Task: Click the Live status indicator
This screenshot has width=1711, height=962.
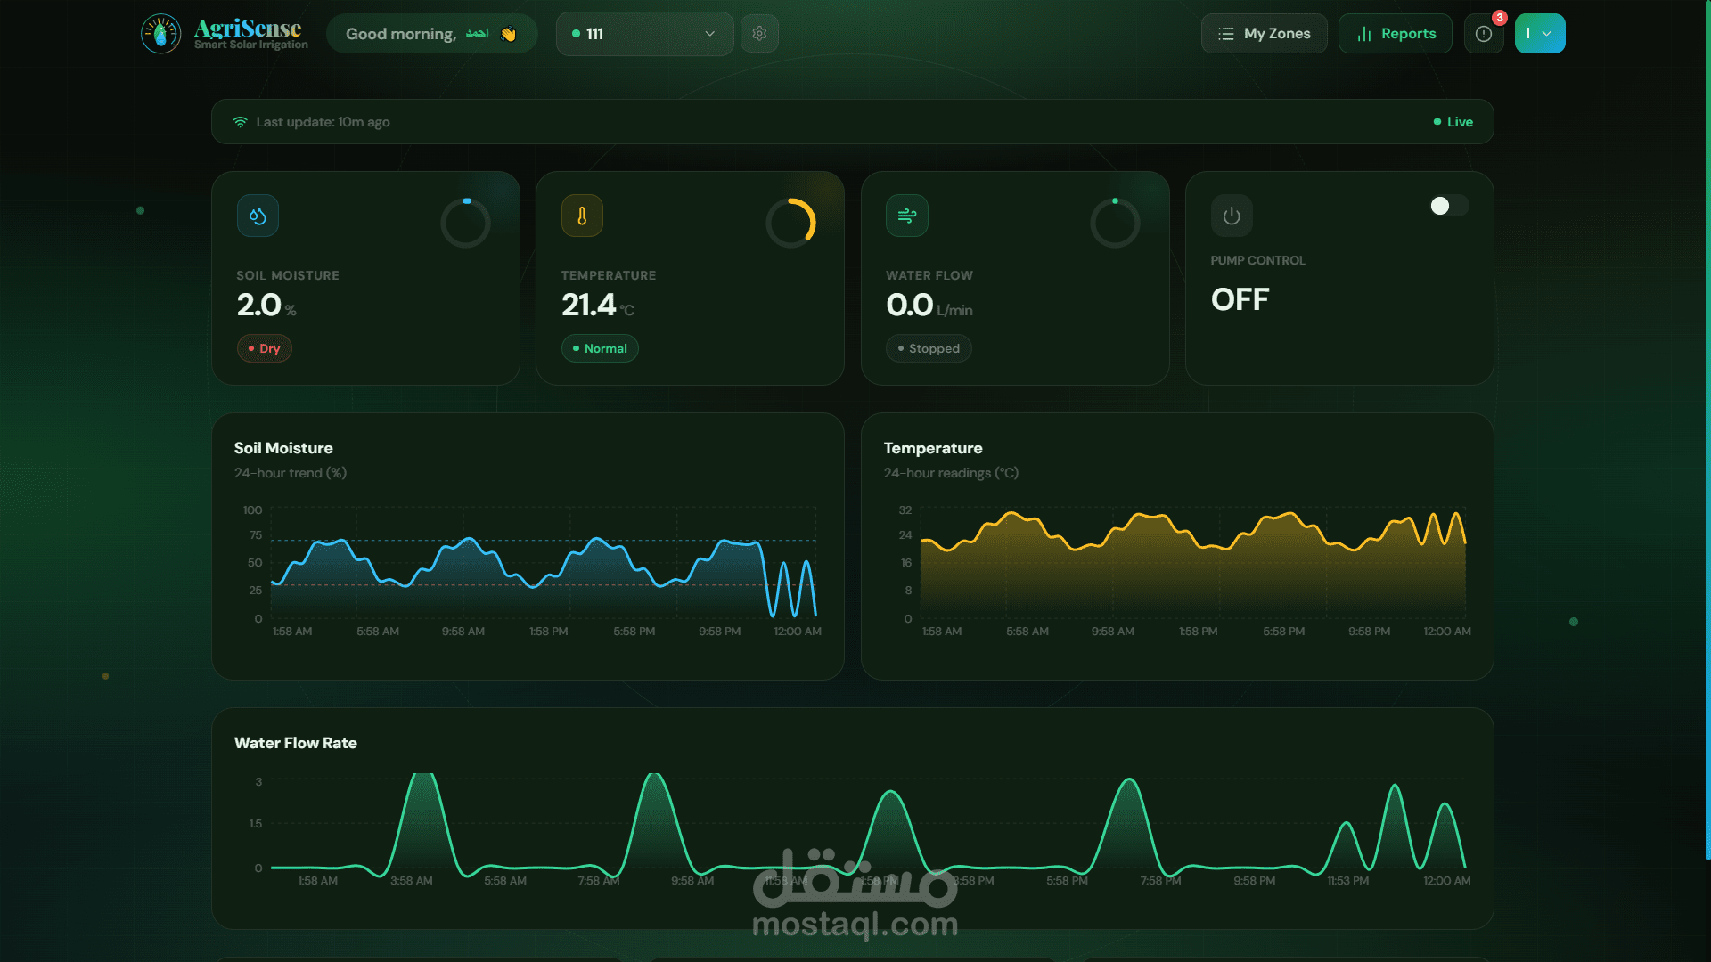Action: click(1453, 122)
